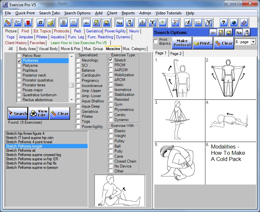Tick the Elastic 'Exercise With' checkbox
The height and width of the screenshot is (212, 260).
click(x=111, y=131)
